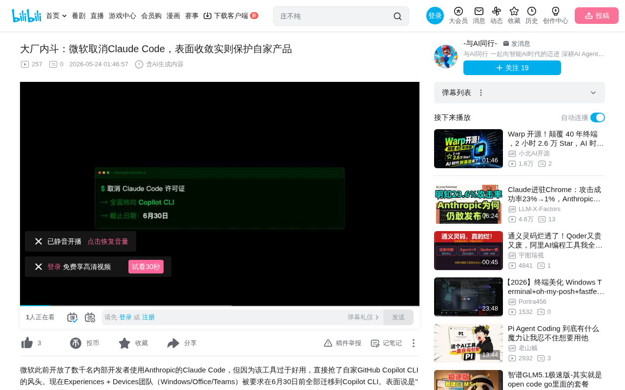
Task: Open 大会员 membership icon
Action: 458,11
